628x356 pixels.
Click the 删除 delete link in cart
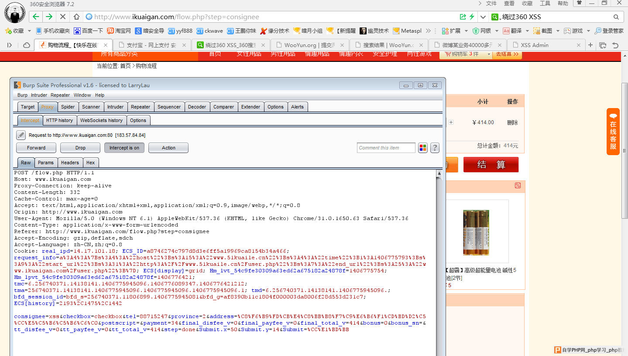[x=512, y=122]
